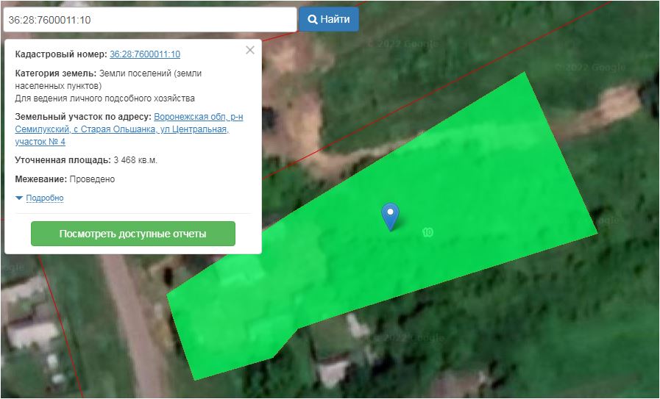The height and width of the screenshot is (399, 660).
Task: Click the cadastral number search field
Action: (150, 20)
